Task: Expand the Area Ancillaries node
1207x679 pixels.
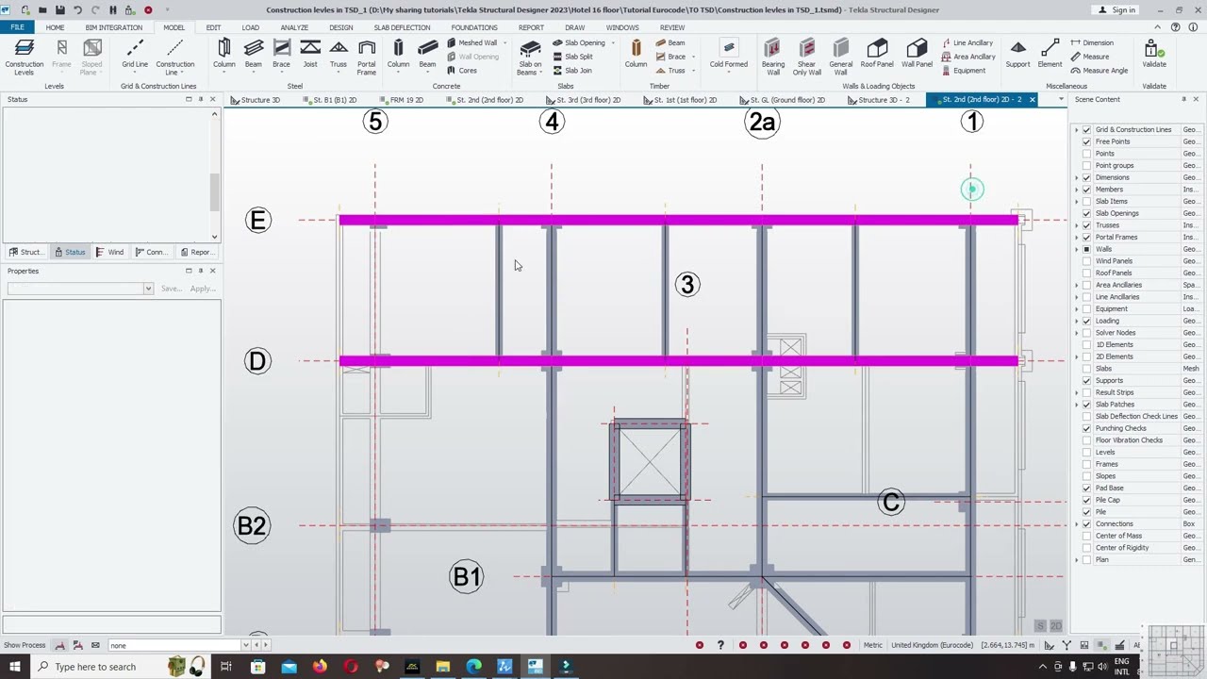Action: coord(1077,285)
